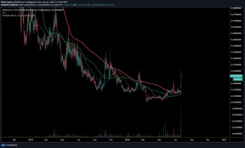Click the 2020 label on time axis
The image size is (245, 148).
127,140
